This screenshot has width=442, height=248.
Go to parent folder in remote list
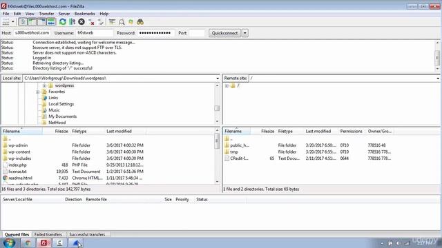228,138
